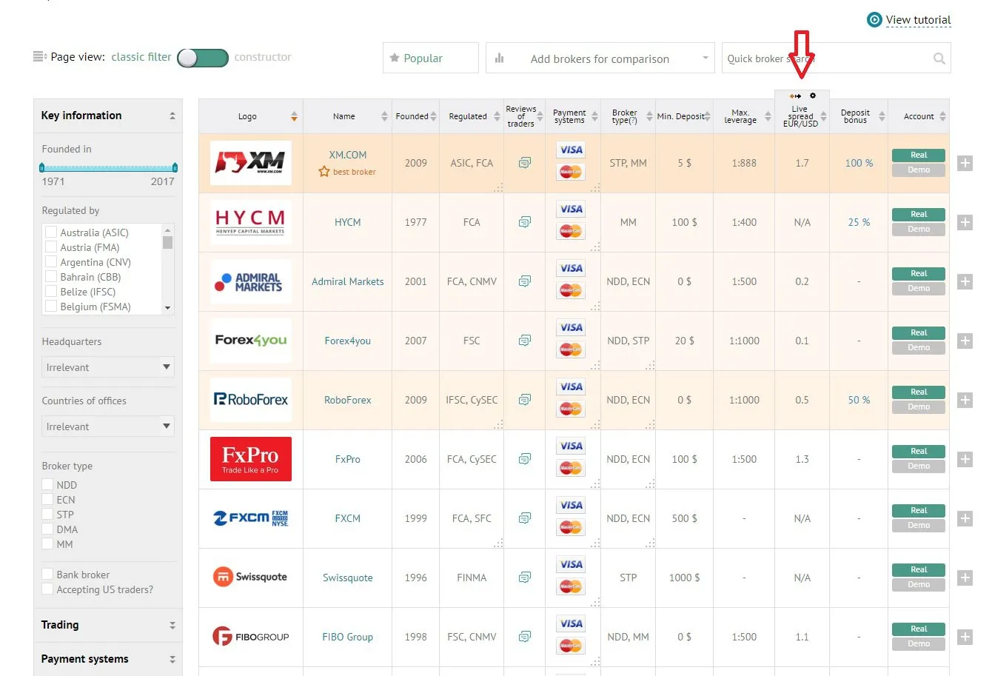Open the gear settings on Live spread column
This screenshot has height=676, width=992.
coord(812,96)
